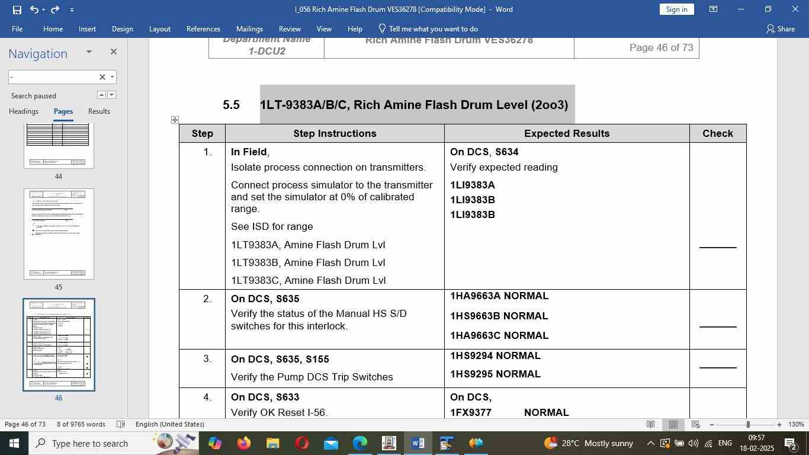
Task: Go to previous search result arrow
Action: coord(101,95)
